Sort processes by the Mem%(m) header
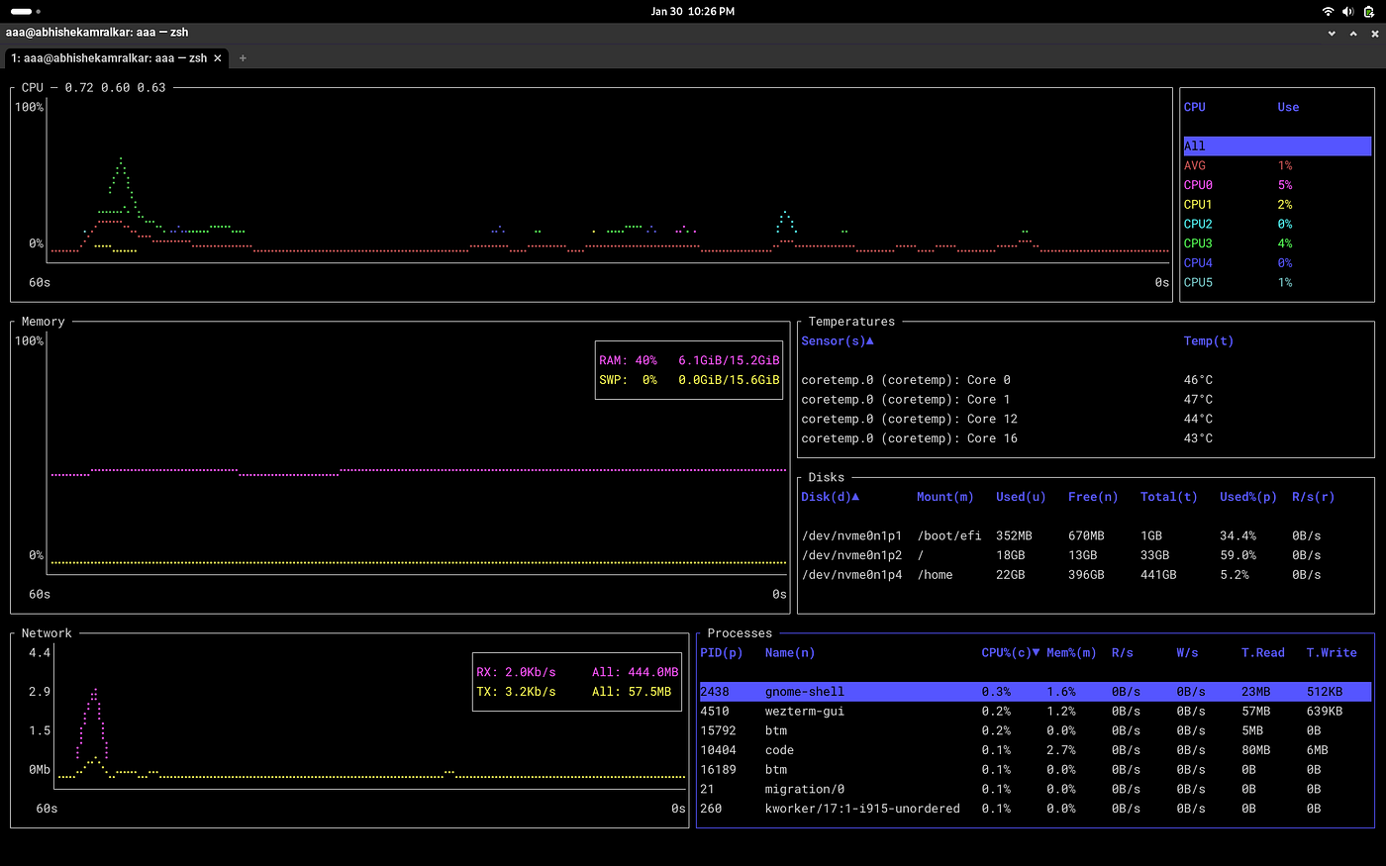Image resolution: width=1386 pixels, height=866 pixels. [1071, 652]
